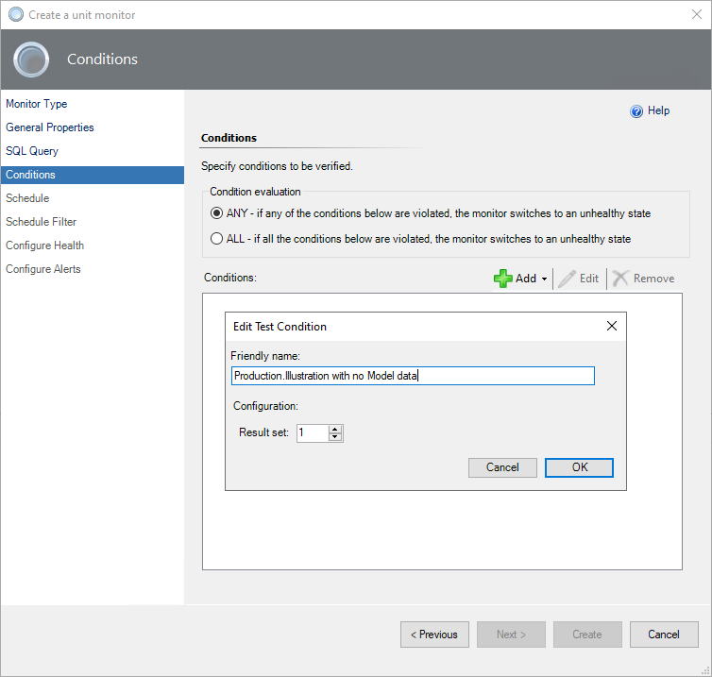Click the X Remove icon
The width and height of the screenshot is (712, 677).
click(x=620, y=279)
